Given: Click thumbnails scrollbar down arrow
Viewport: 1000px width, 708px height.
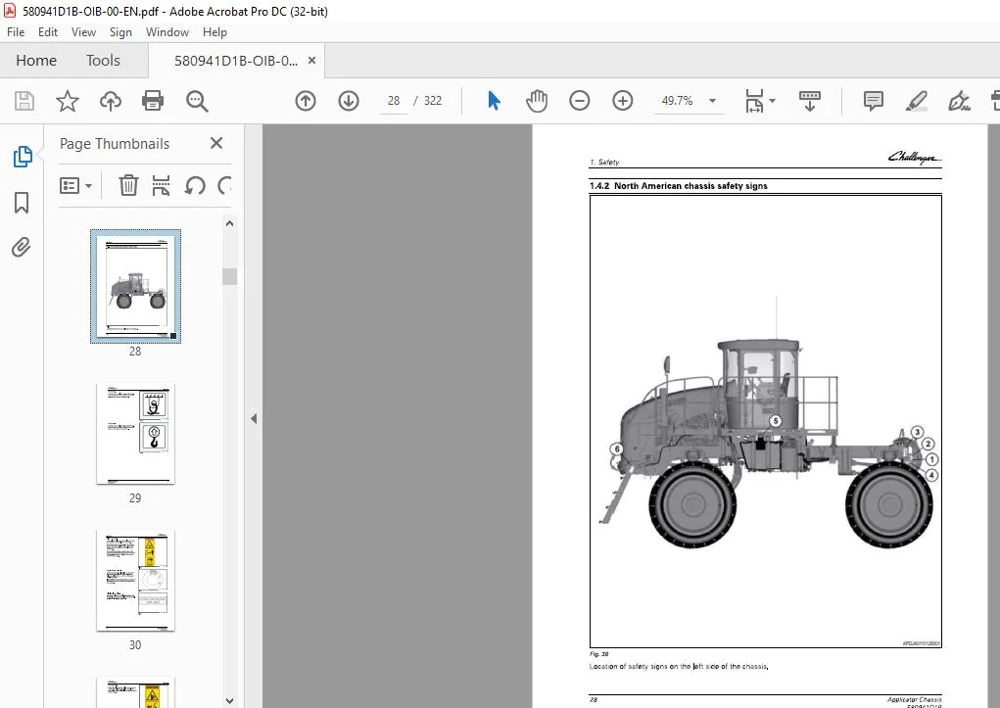Looking at the screenshot, I should point(229,701).
